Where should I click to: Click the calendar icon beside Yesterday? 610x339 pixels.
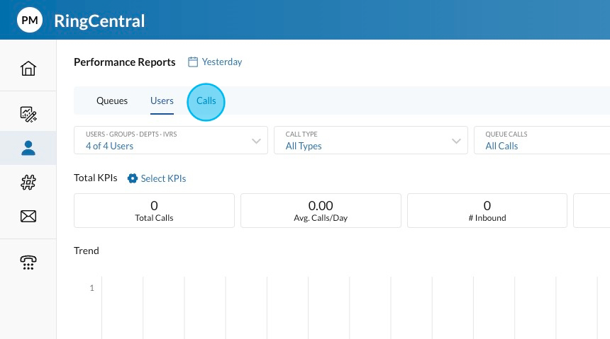192,62
